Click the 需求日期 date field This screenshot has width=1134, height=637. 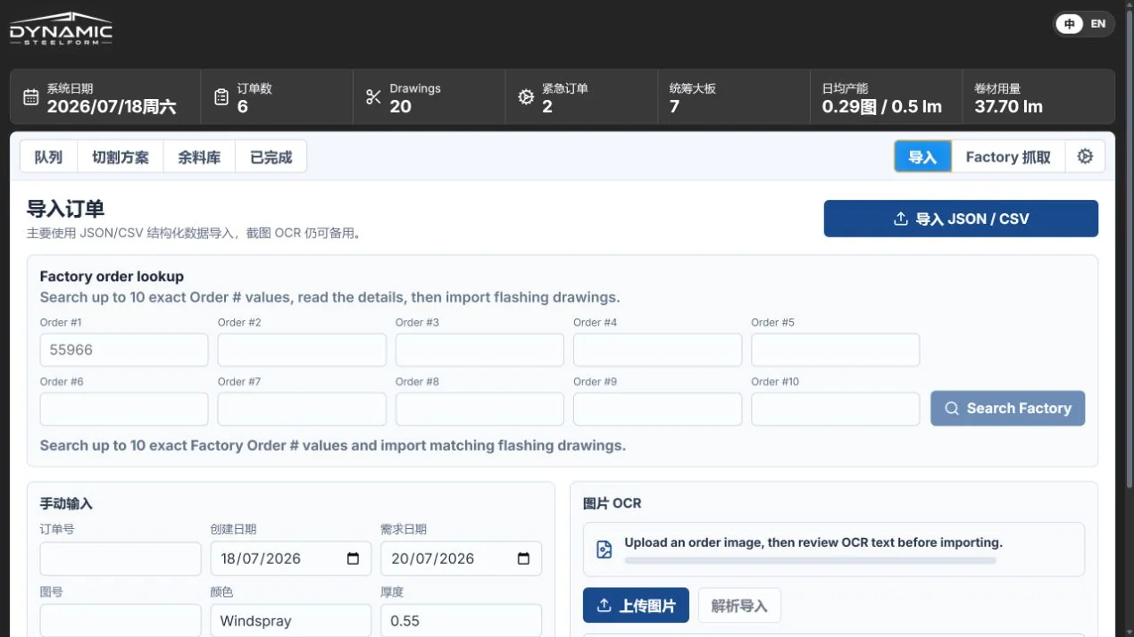[x=461, y=558]
